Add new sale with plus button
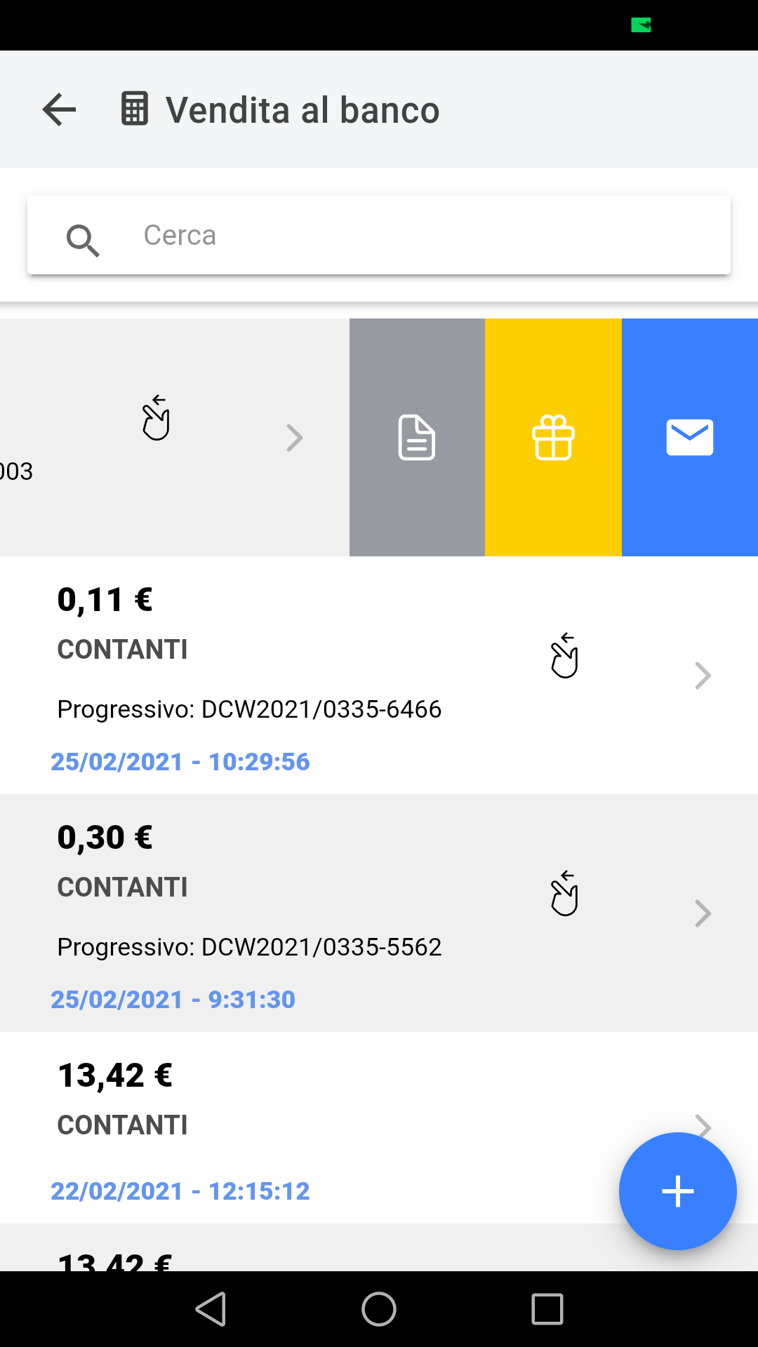Screen dimensions: 758x1347 [x=677, y=1191]
